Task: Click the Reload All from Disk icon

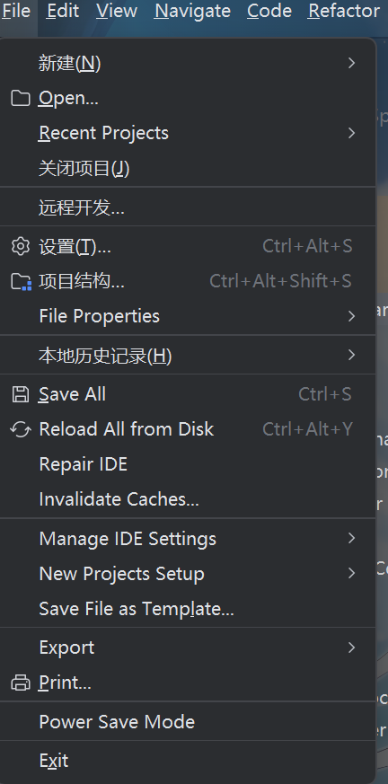Action: click(x=21, y=429)
